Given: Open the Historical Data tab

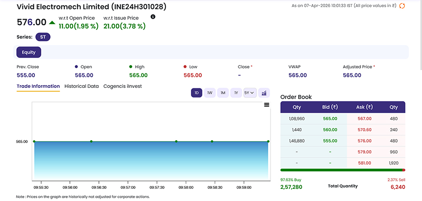Looking at the screenshot, I should [82, 86].
